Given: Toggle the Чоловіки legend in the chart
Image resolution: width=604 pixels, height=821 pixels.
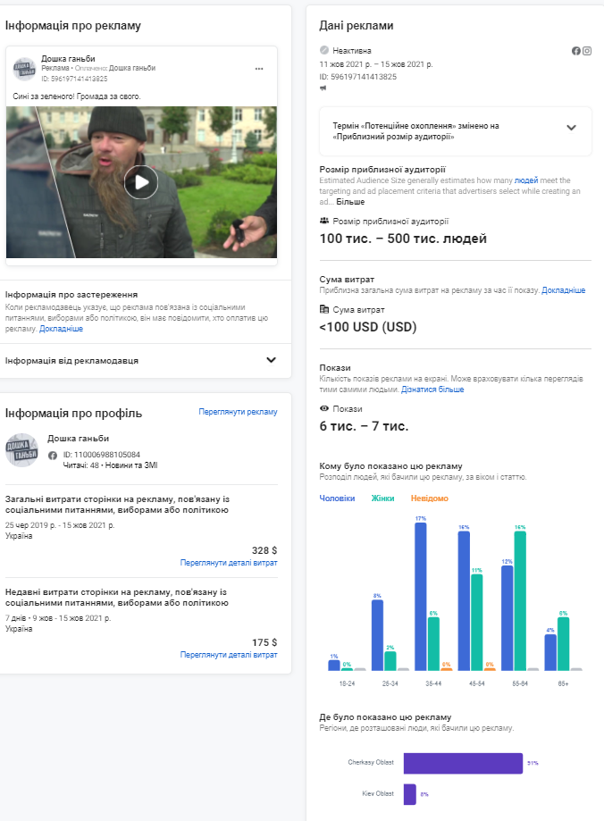Looking at the screenshot, I should pyautogui.click(x=337, y=498).
